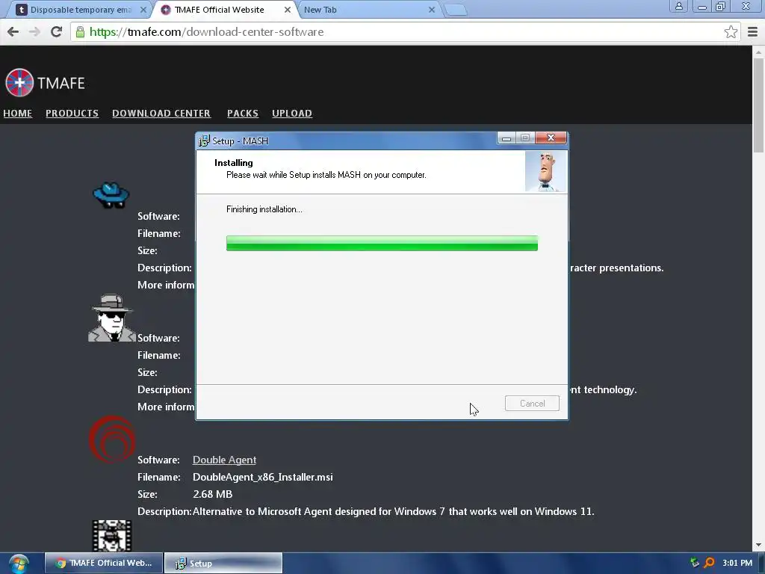Click the blue hat software icon
The height and width of the screenshot is (574, 765).
111,195
